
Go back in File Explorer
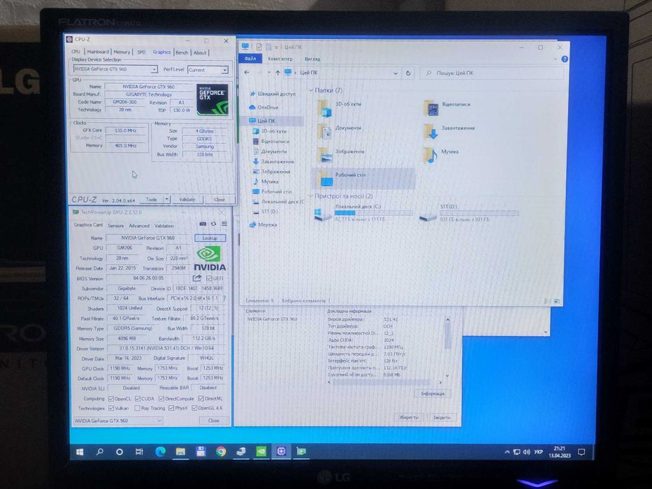pyautogui.click(x=247, y=73)
